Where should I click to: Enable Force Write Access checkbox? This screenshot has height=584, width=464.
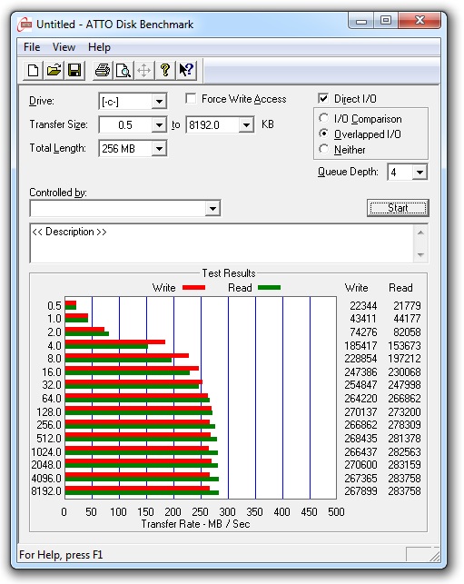(191, 99)
